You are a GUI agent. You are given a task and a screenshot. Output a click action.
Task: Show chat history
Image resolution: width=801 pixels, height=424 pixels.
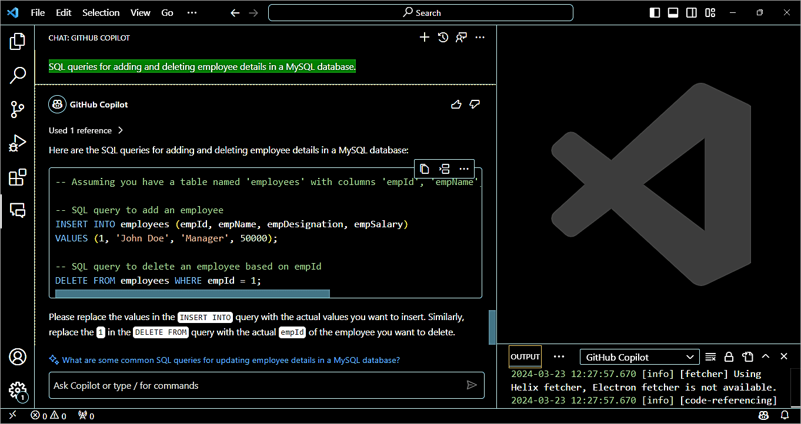click(x=443, y=38)
